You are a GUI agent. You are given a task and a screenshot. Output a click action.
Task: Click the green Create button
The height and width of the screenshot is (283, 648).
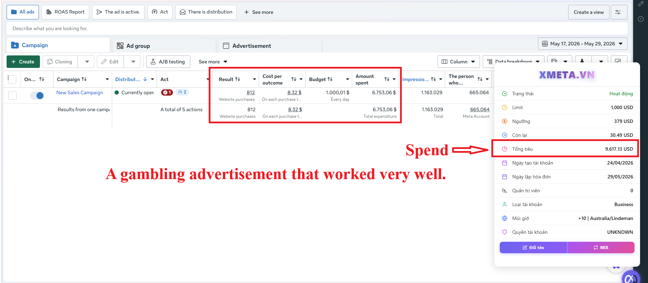click(x=23, y=62)
